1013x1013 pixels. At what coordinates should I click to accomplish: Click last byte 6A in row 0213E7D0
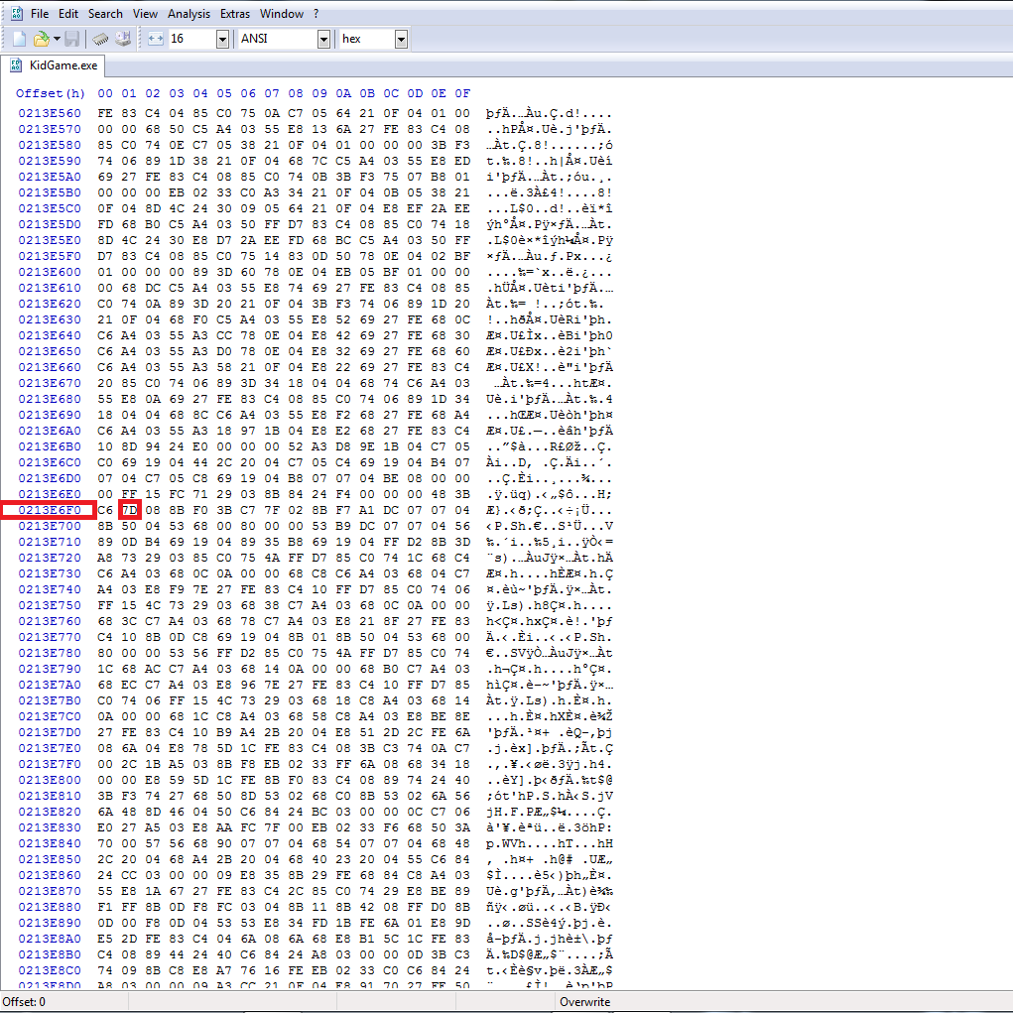[462, 732]
